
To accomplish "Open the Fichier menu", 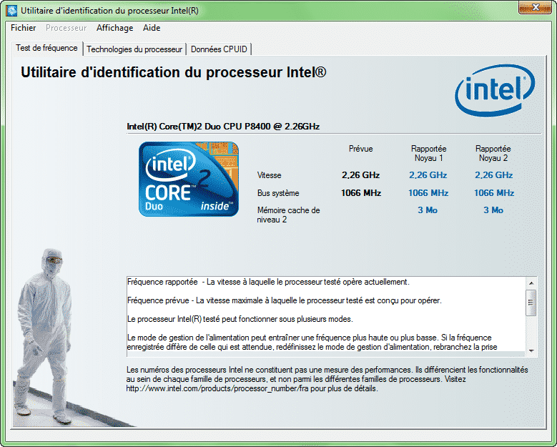I will (x=24, y=28).
